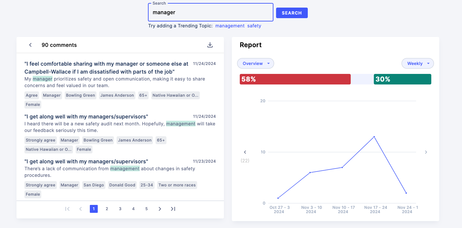
Task: Go to the last page of comments
Action: (173, 209)
